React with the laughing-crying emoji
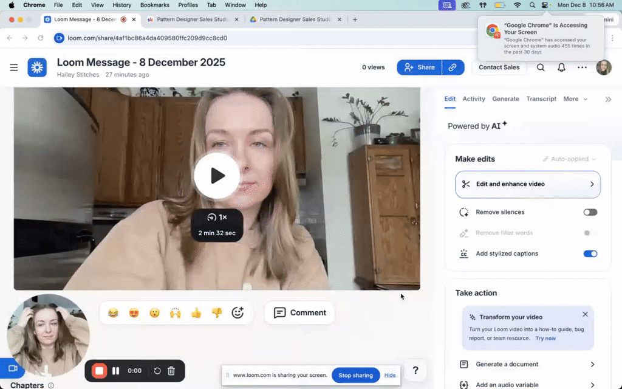The height and width of the screenshot is (389, 622). (113, 313)
